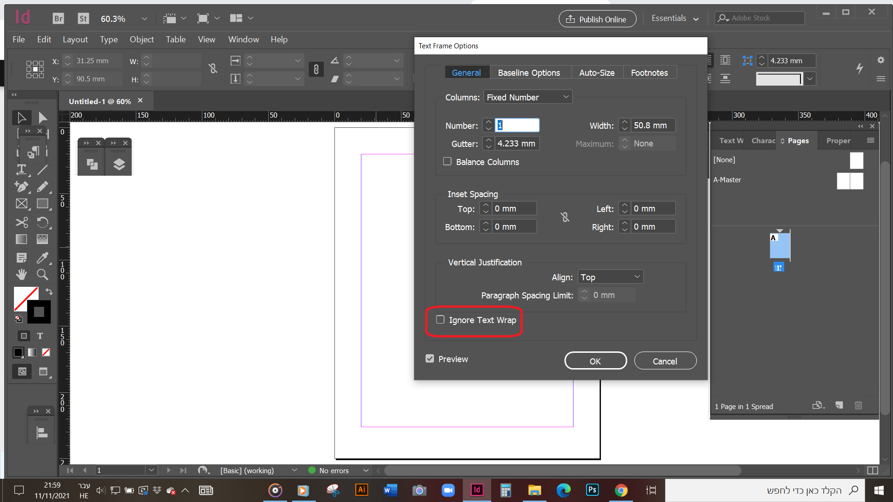Select the Eyedropper tool
Image resolution: width=893 pixels, height=502 pixels.
click(x=42, y=257)
